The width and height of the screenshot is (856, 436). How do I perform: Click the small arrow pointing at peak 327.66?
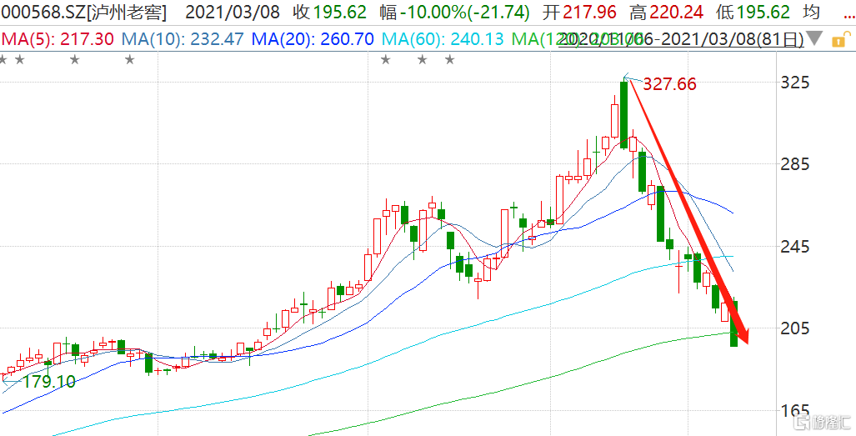tap(628, 78)
